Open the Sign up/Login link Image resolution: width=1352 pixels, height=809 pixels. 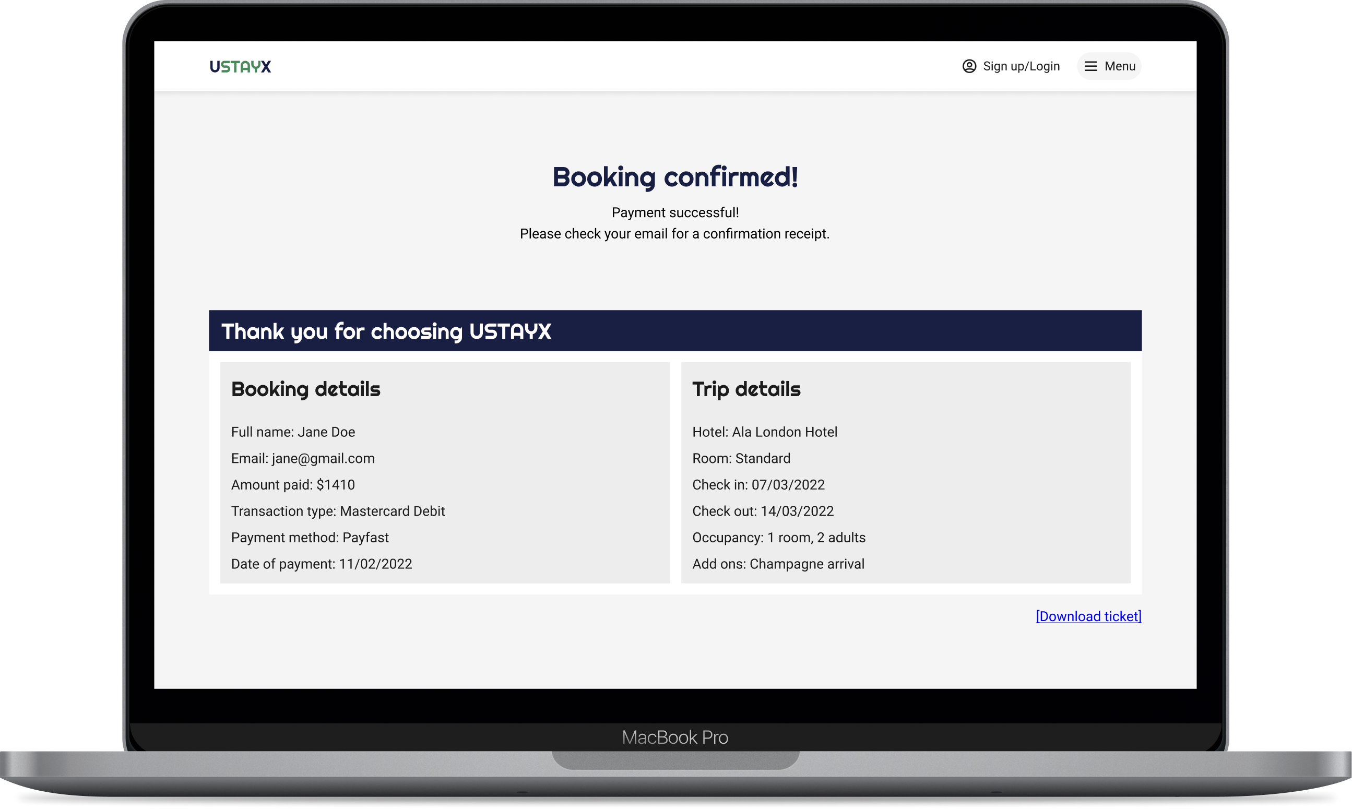[1021, 66]
